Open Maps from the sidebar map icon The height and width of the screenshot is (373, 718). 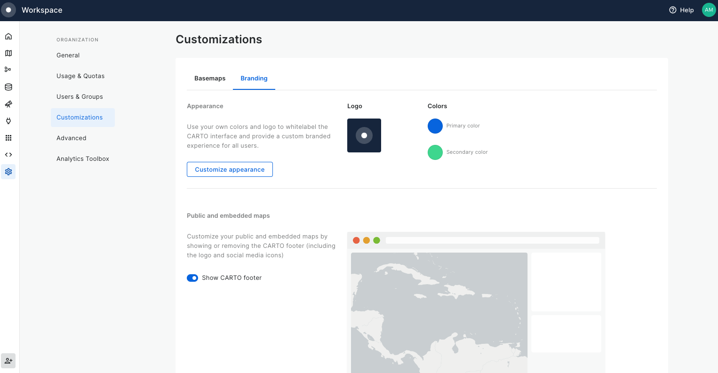tap(8, 53)
